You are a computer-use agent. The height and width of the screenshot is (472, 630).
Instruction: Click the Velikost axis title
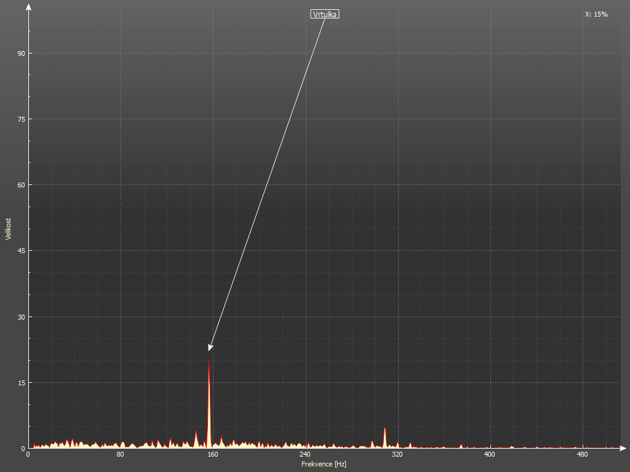click(8, 229)
